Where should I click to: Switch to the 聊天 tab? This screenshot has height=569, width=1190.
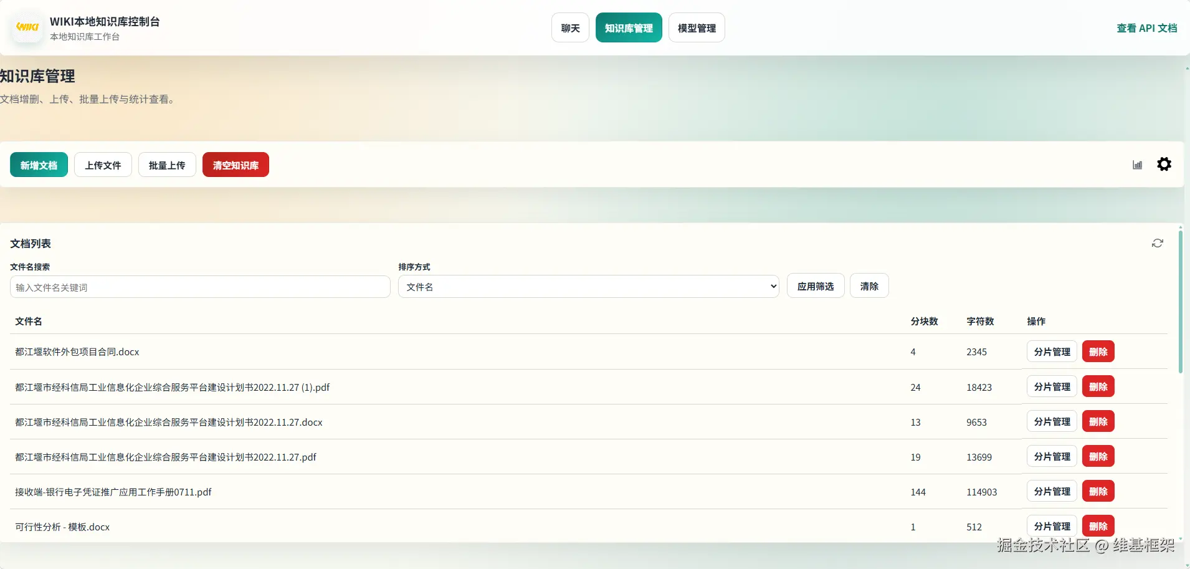pos(570,27)
